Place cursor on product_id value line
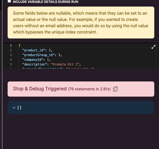 [x=37, y=50]
